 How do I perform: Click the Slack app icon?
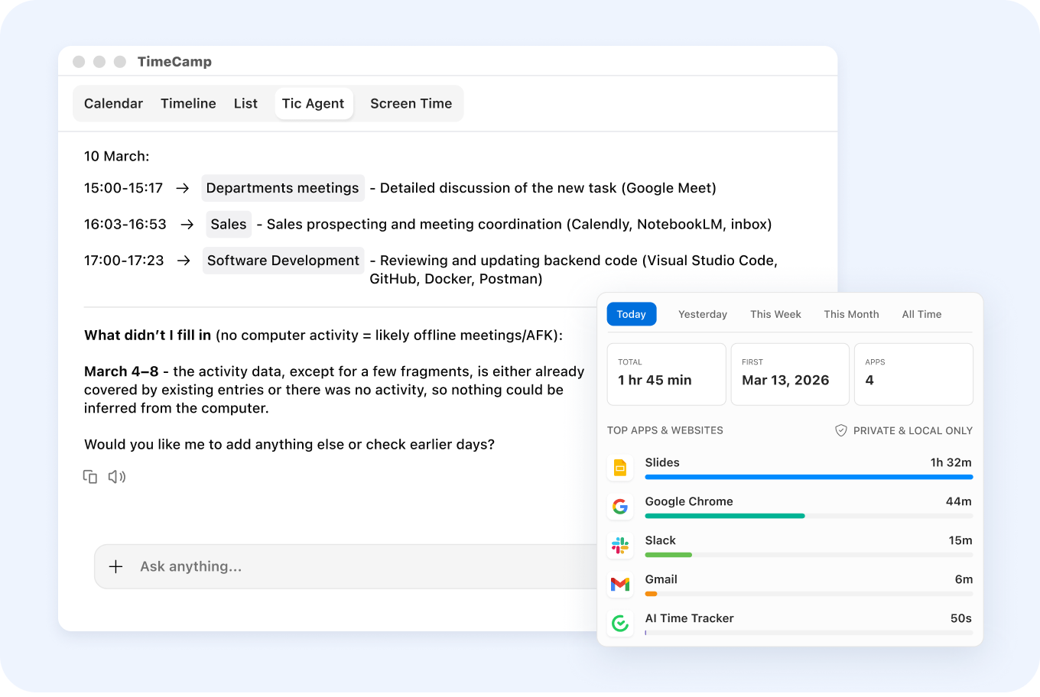click(620, 546)
